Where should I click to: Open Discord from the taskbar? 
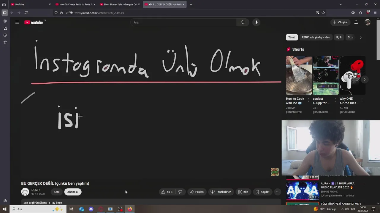tap(91, 209)
